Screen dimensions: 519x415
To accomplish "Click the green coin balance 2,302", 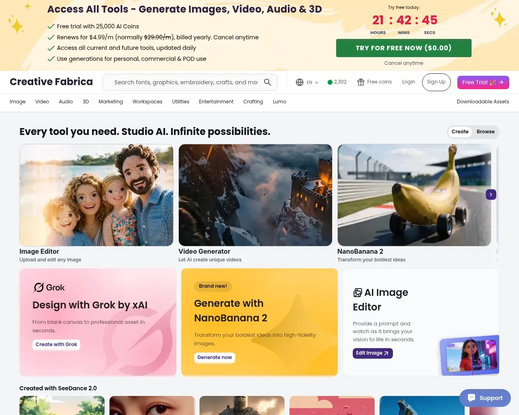I will (x=337, y=82).
